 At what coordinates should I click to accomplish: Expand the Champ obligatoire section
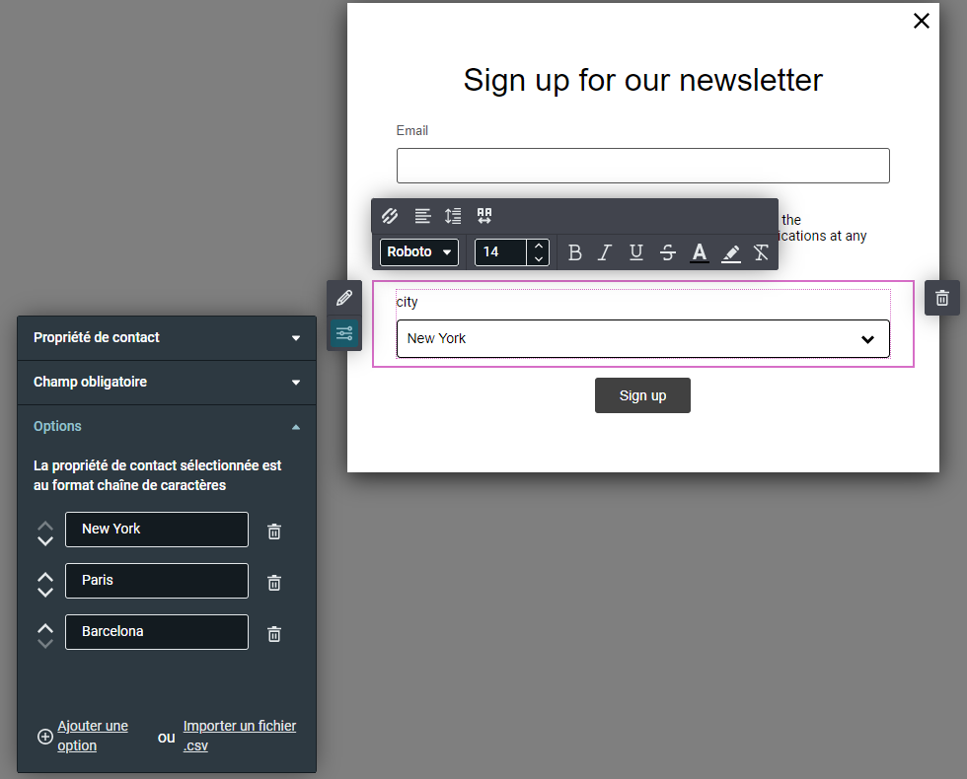point(167,383)
